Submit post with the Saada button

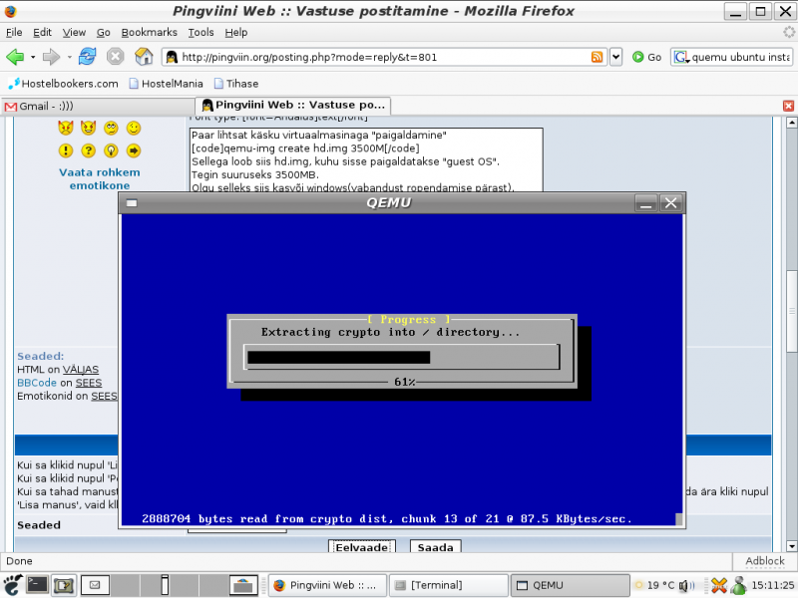(436, 547)
